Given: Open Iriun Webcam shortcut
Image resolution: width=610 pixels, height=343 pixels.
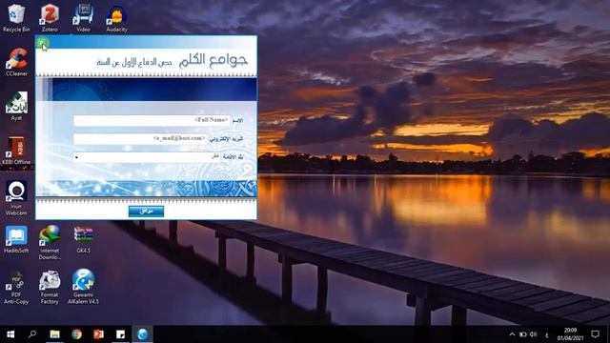Looking at the screenshot, I should [x=16, y=197].
